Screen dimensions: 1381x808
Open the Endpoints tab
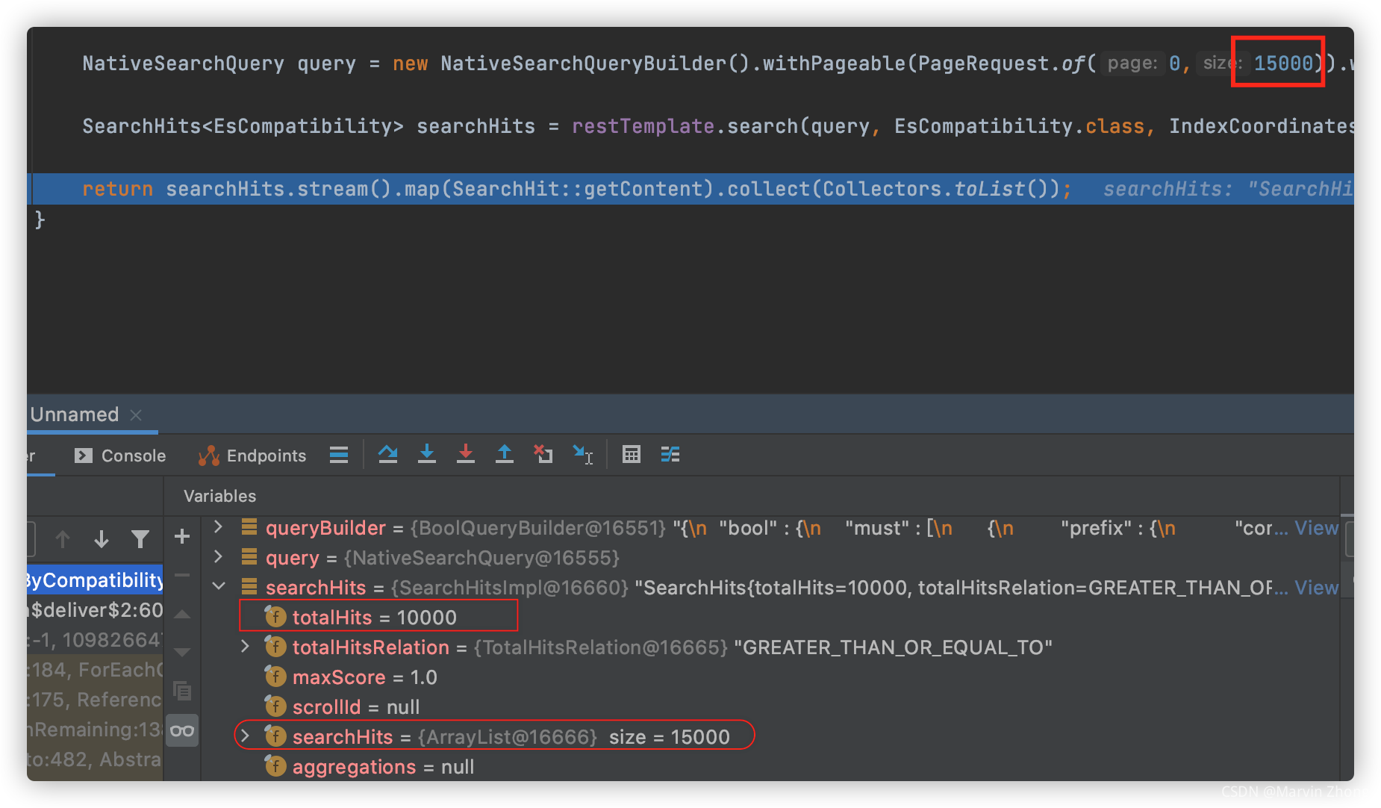click(254, 456)
